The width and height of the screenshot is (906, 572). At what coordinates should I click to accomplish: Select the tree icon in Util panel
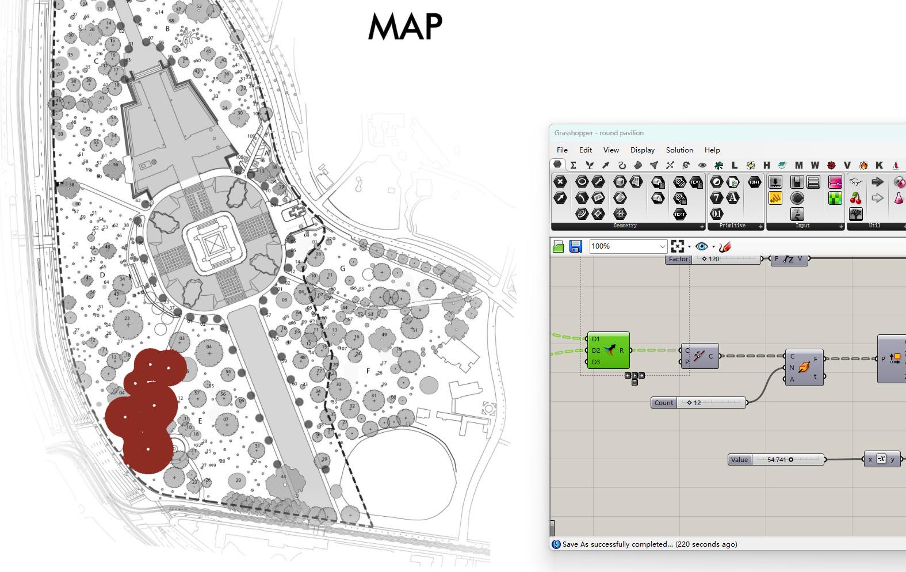856,214
